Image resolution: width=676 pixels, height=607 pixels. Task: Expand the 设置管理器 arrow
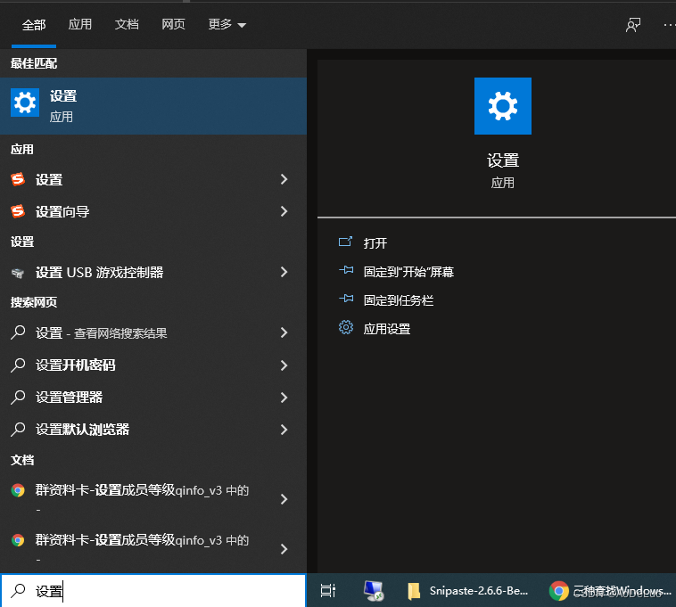[x=284, y=398]
